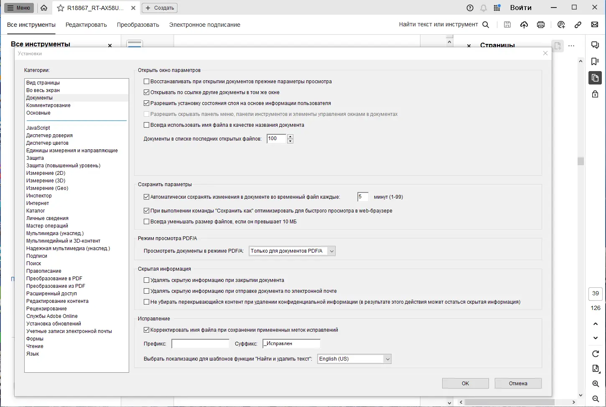Disable 'Открывать по ссылке другие документы в том же окне'
The image size is (606, 407).
click(x=146, y=92)
